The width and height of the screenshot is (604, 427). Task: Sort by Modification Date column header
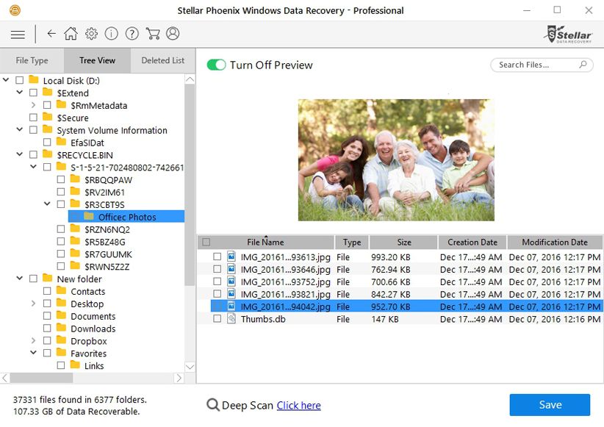click(x=555, y=242)
